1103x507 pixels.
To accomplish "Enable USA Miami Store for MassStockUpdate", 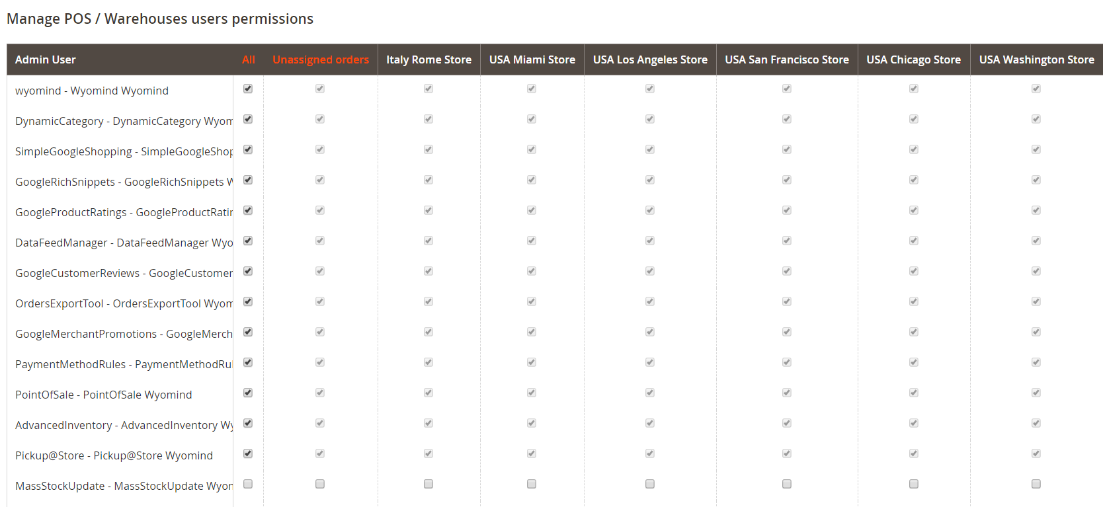I will coord(532,484).
